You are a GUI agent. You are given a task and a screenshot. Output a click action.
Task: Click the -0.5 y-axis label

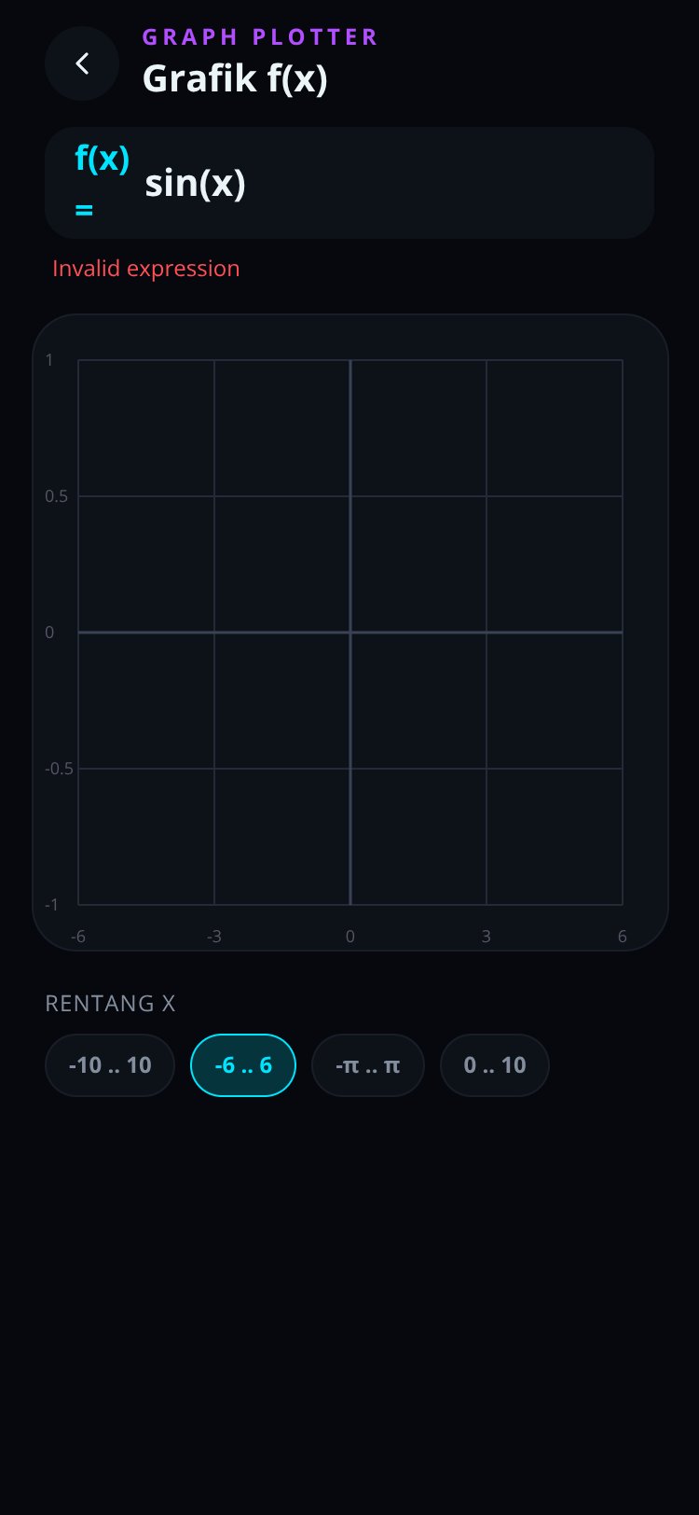[x=60, y=769]
